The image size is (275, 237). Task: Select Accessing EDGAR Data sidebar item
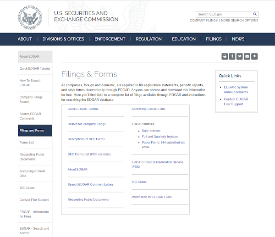click(35, 173)
